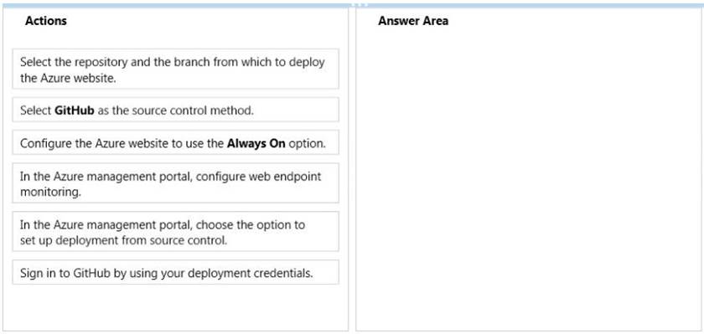This screenshot has height=334, width=704.
Task: Click the Answer Area heading
Action: (x=413, y=21)
